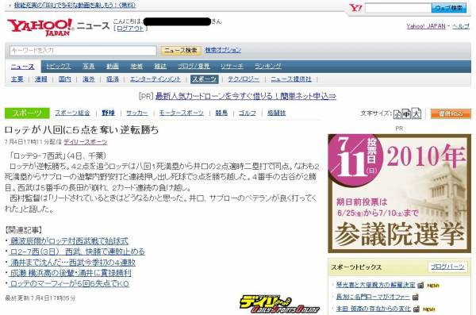
Task: Select the 主要 news category
Action: pyautogui.click(x=17, y=79)
